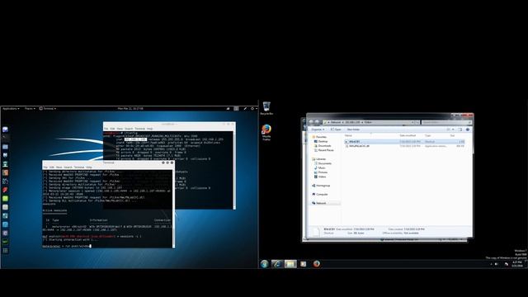This screenshot has width=528, height=297.
Task: Select Homegroup in the navigation pane
Action: coord(321,186)
